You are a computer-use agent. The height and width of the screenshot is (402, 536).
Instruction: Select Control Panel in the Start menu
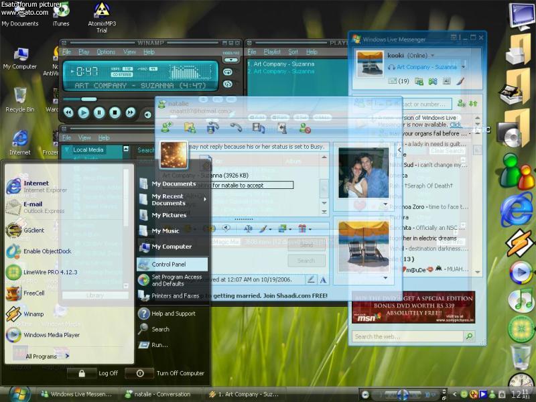[172, 264]
